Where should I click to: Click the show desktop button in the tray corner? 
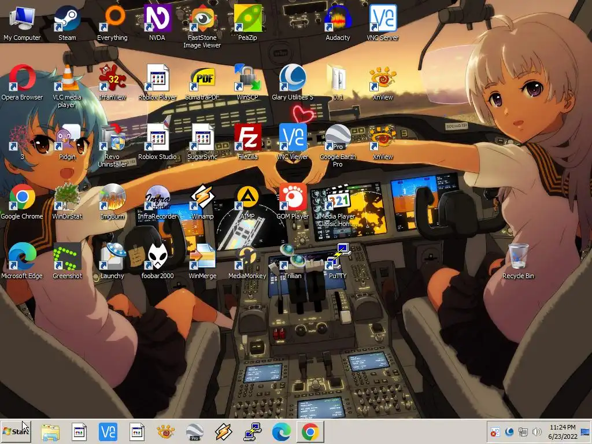[x=585, y=431]
